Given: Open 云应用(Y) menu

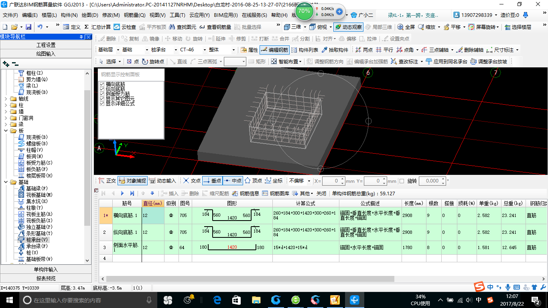Looking at the screenshot, I should [x=199, y=15].
